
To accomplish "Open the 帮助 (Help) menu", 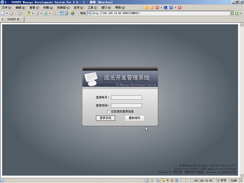I will pyautogui.click(x=120, y=8).
